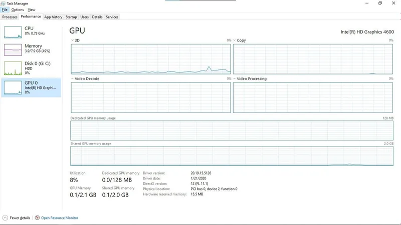Screen dimensions: 401x225
Task: Select the CPU usage mini graph
Action: pyautogui.click(x=13, y=32)
